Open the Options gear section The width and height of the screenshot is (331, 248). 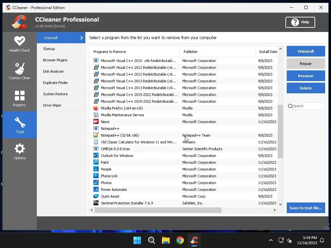click(20, 151)
